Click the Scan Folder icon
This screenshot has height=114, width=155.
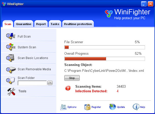[11, 80]
